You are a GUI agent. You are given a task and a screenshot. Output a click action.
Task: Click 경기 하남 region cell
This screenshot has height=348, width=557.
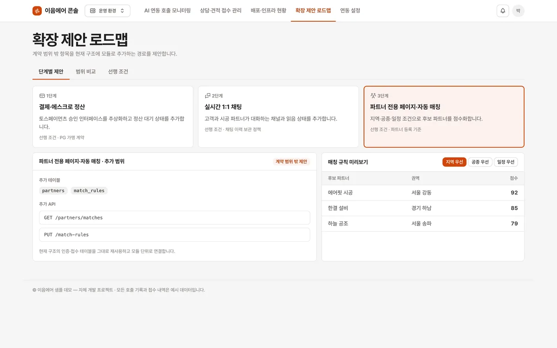click(421, 208)
